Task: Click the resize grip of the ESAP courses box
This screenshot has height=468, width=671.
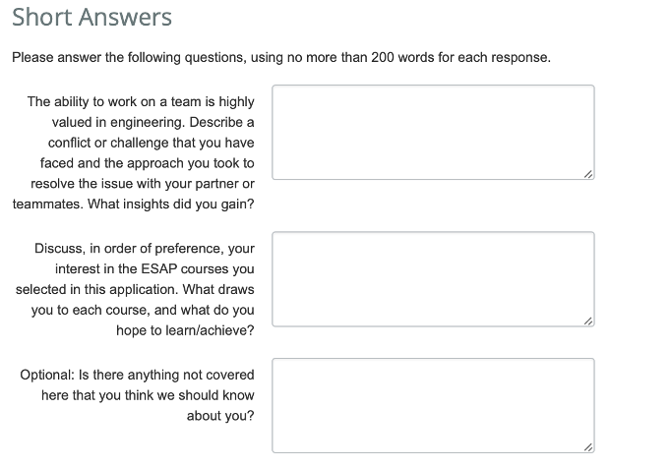Action: pos(588,321)
